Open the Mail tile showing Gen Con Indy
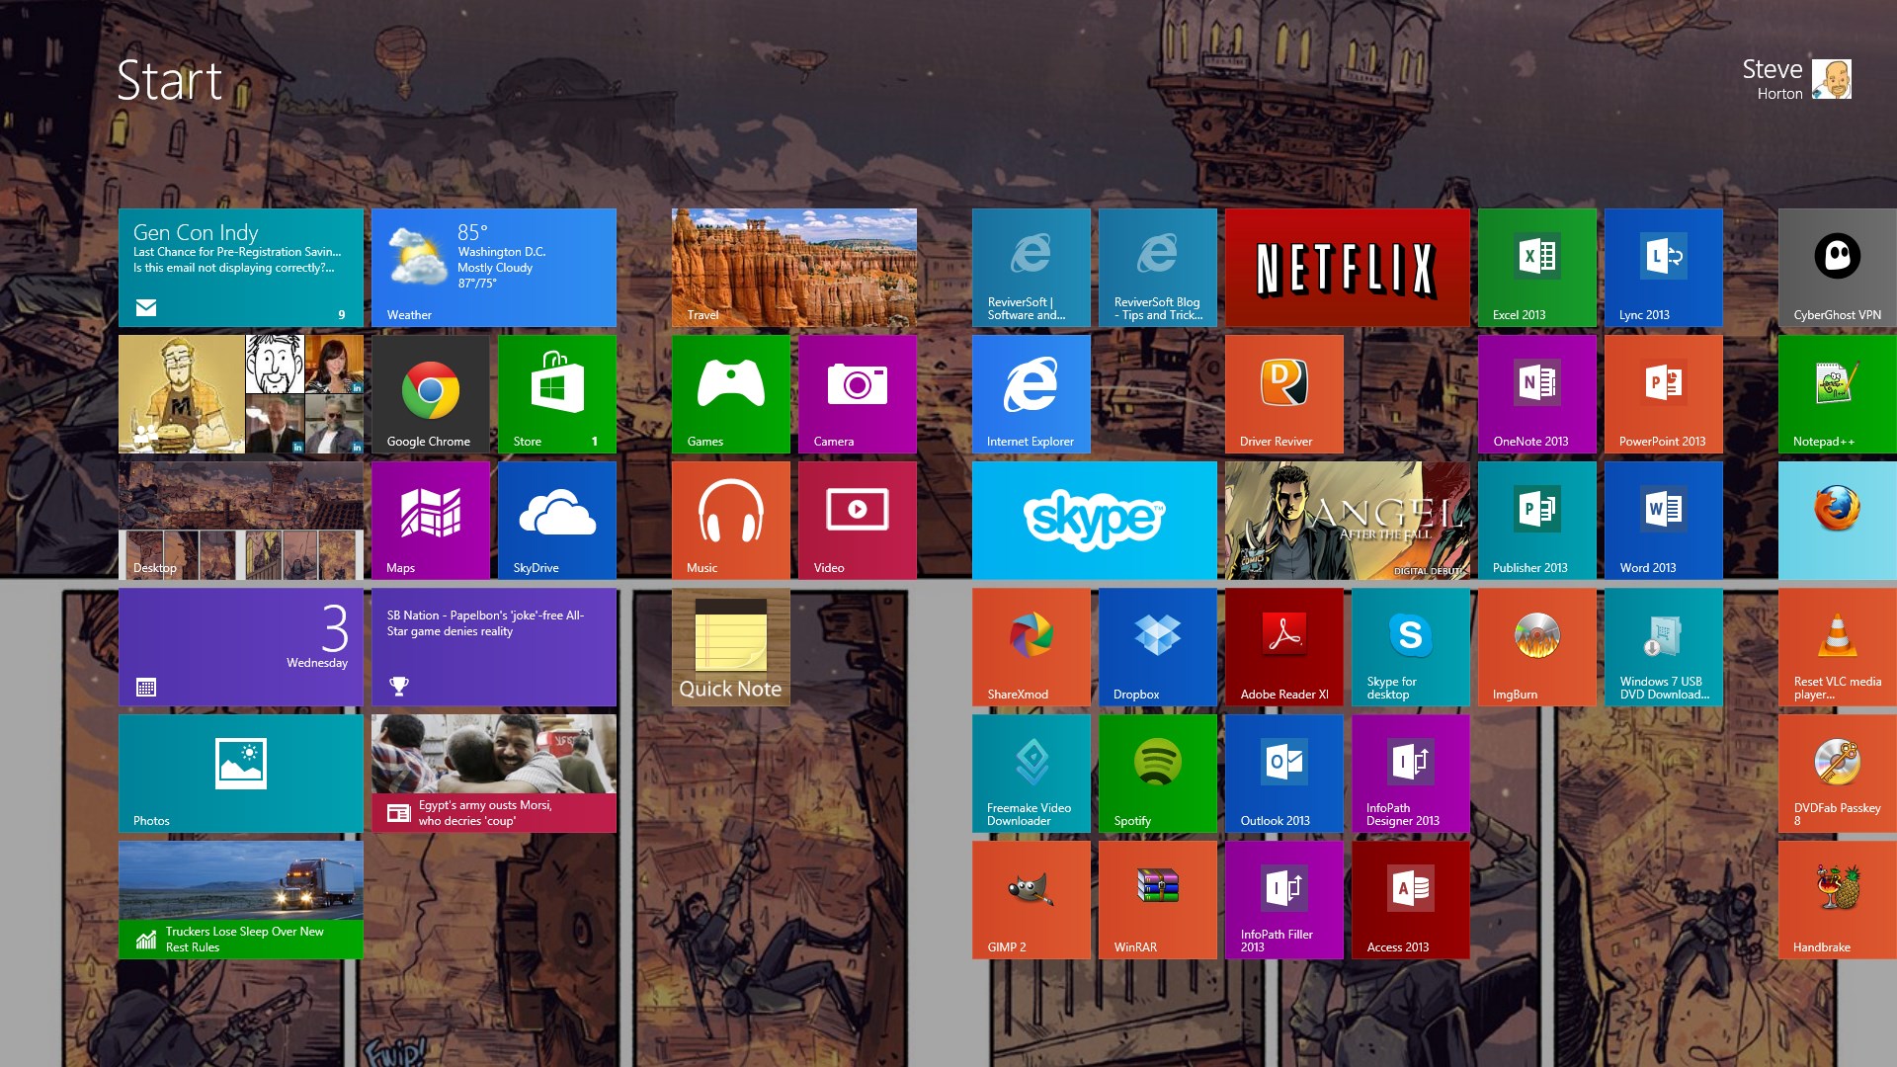The width and height of the screenshot is (1897, 1067). (x=240, y=267)
